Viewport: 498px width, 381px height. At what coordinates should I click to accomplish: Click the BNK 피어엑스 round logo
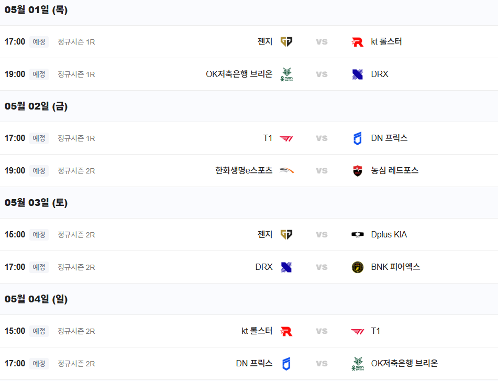coord(358,267)
